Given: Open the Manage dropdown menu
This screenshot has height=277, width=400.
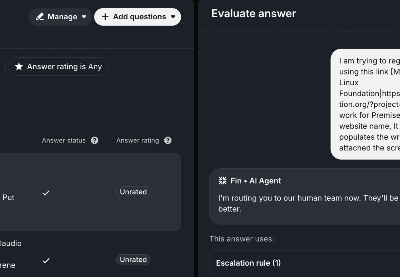Looking at the screenshot, I should pos(60,17).
